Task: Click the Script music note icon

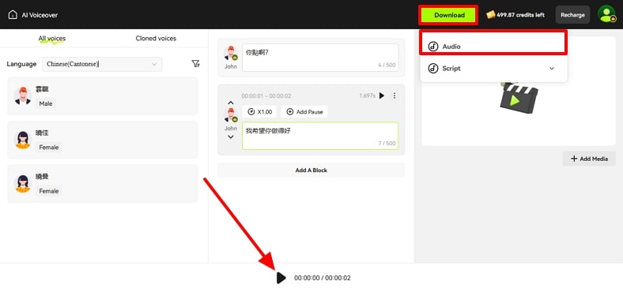Action: pos(433,68)
